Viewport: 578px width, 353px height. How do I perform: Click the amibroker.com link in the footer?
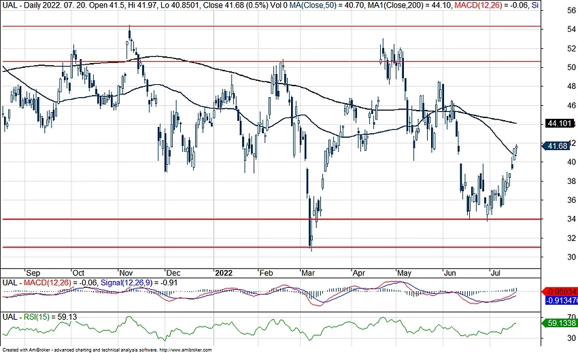[x=186, y=350]
